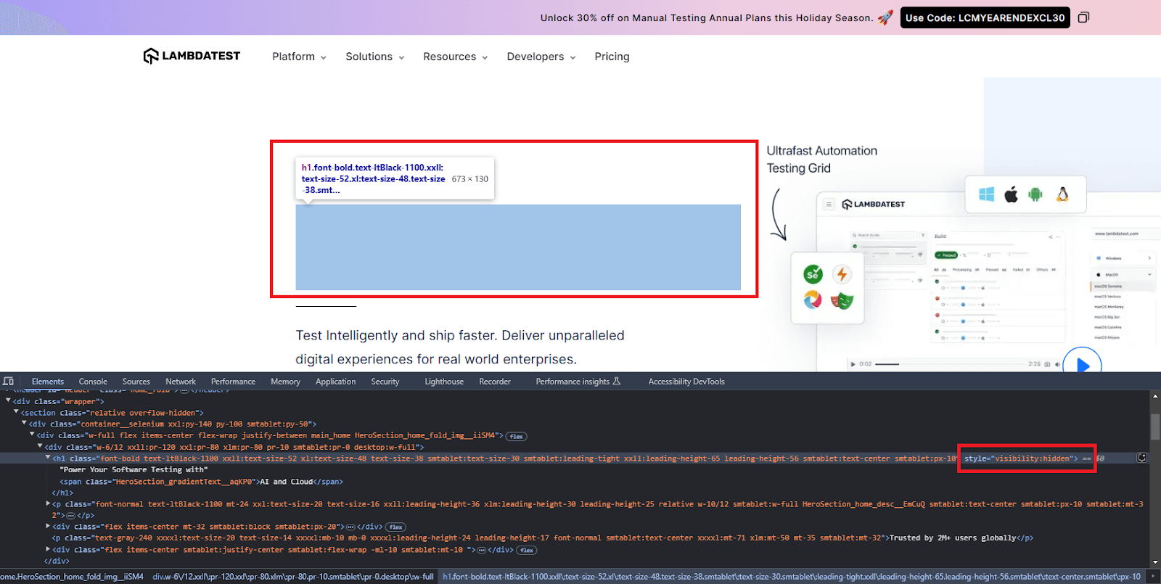Click the Apple logo in the OS card
Image resolution: width=1161 pixels, height=584 pixels.
[1011, 194]
